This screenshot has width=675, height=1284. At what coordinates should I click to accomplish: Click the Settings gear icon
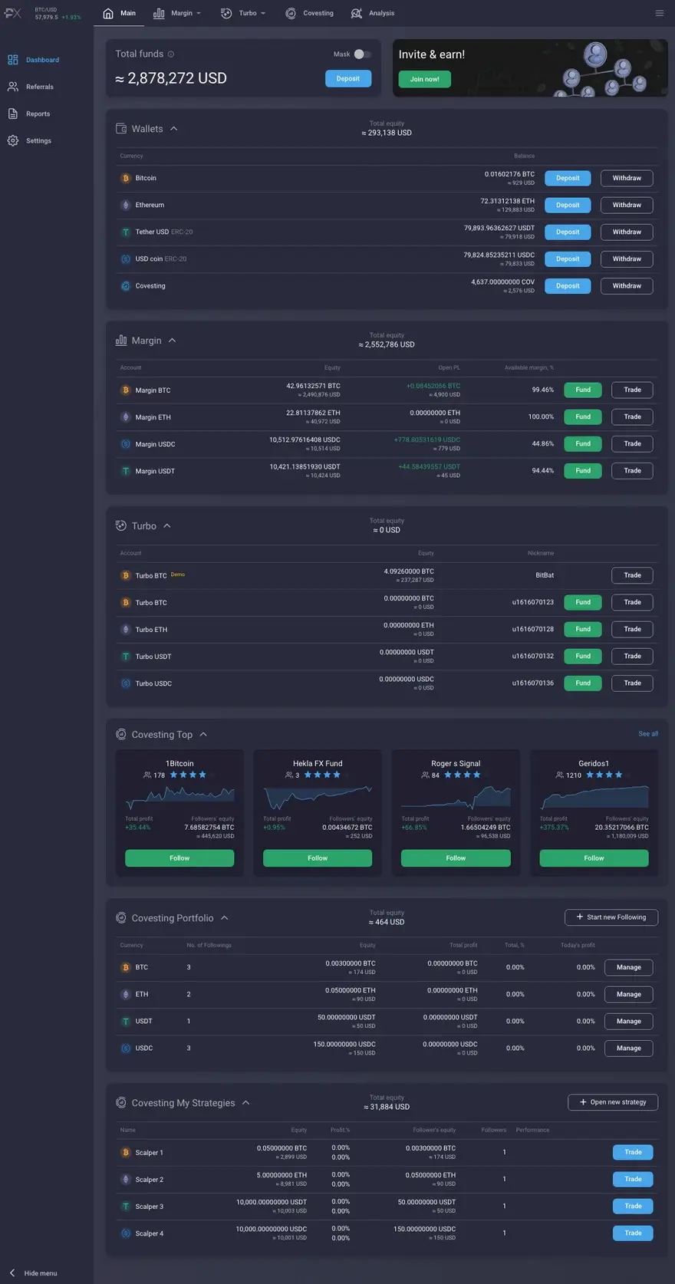[x=13, y=140]
